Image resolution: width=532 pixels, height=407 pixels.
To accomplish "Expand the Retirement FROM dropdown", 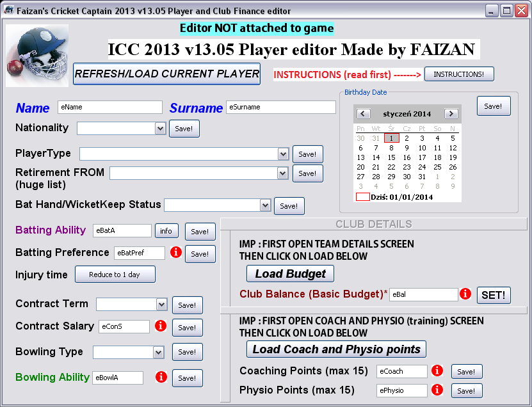I will pos(282,173).
